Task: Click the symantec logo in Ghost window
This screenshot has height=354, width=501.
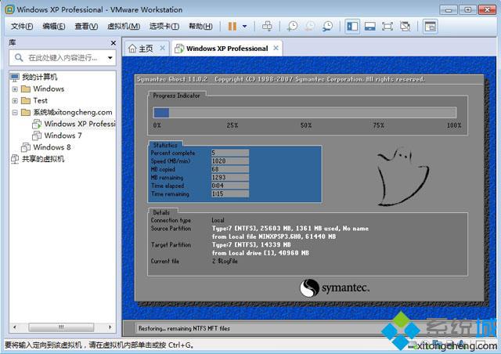Action: pyautogui.click(x=334, y=287)
